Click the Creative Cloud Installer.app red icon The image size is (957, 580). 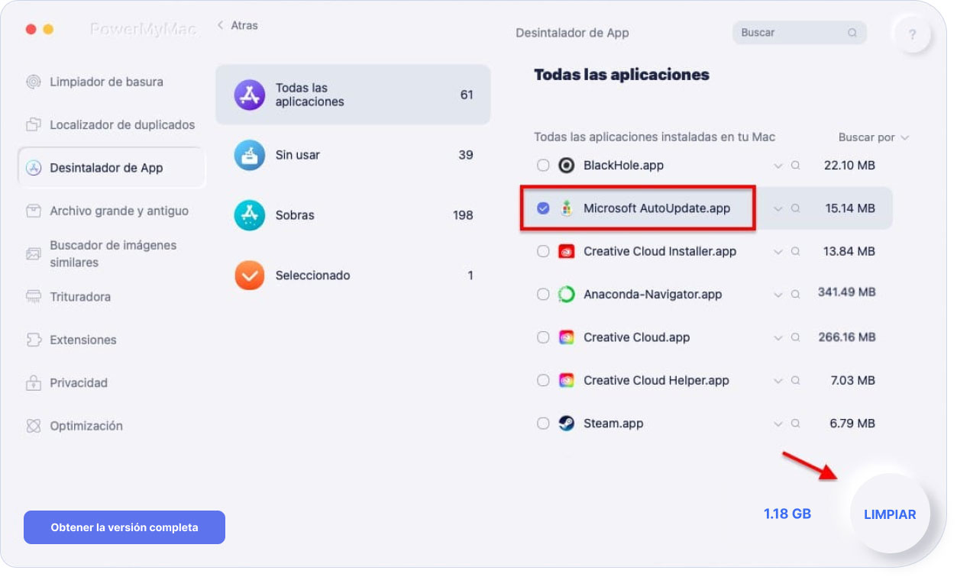566,251
